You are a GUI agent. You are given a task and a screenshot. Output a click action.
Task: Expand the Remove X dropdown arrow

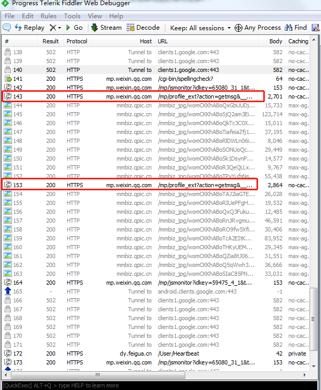point(60,28)
